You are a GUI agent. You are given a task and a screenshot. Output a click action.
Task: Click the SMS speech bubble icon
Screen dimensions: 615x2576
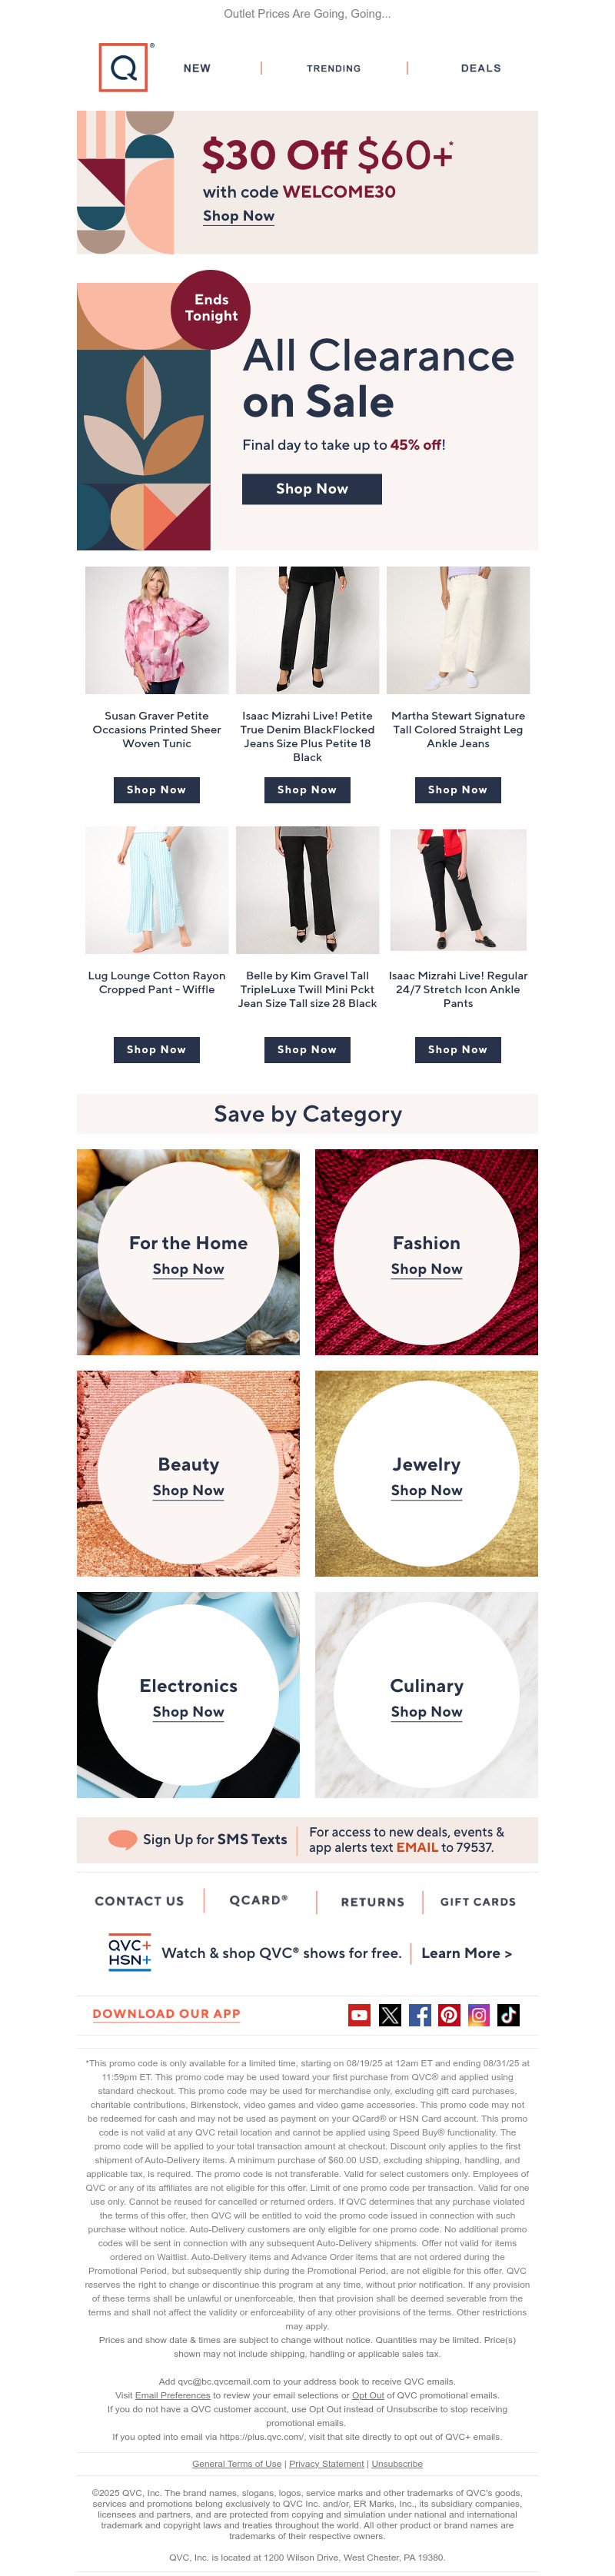click(122, 1839)
